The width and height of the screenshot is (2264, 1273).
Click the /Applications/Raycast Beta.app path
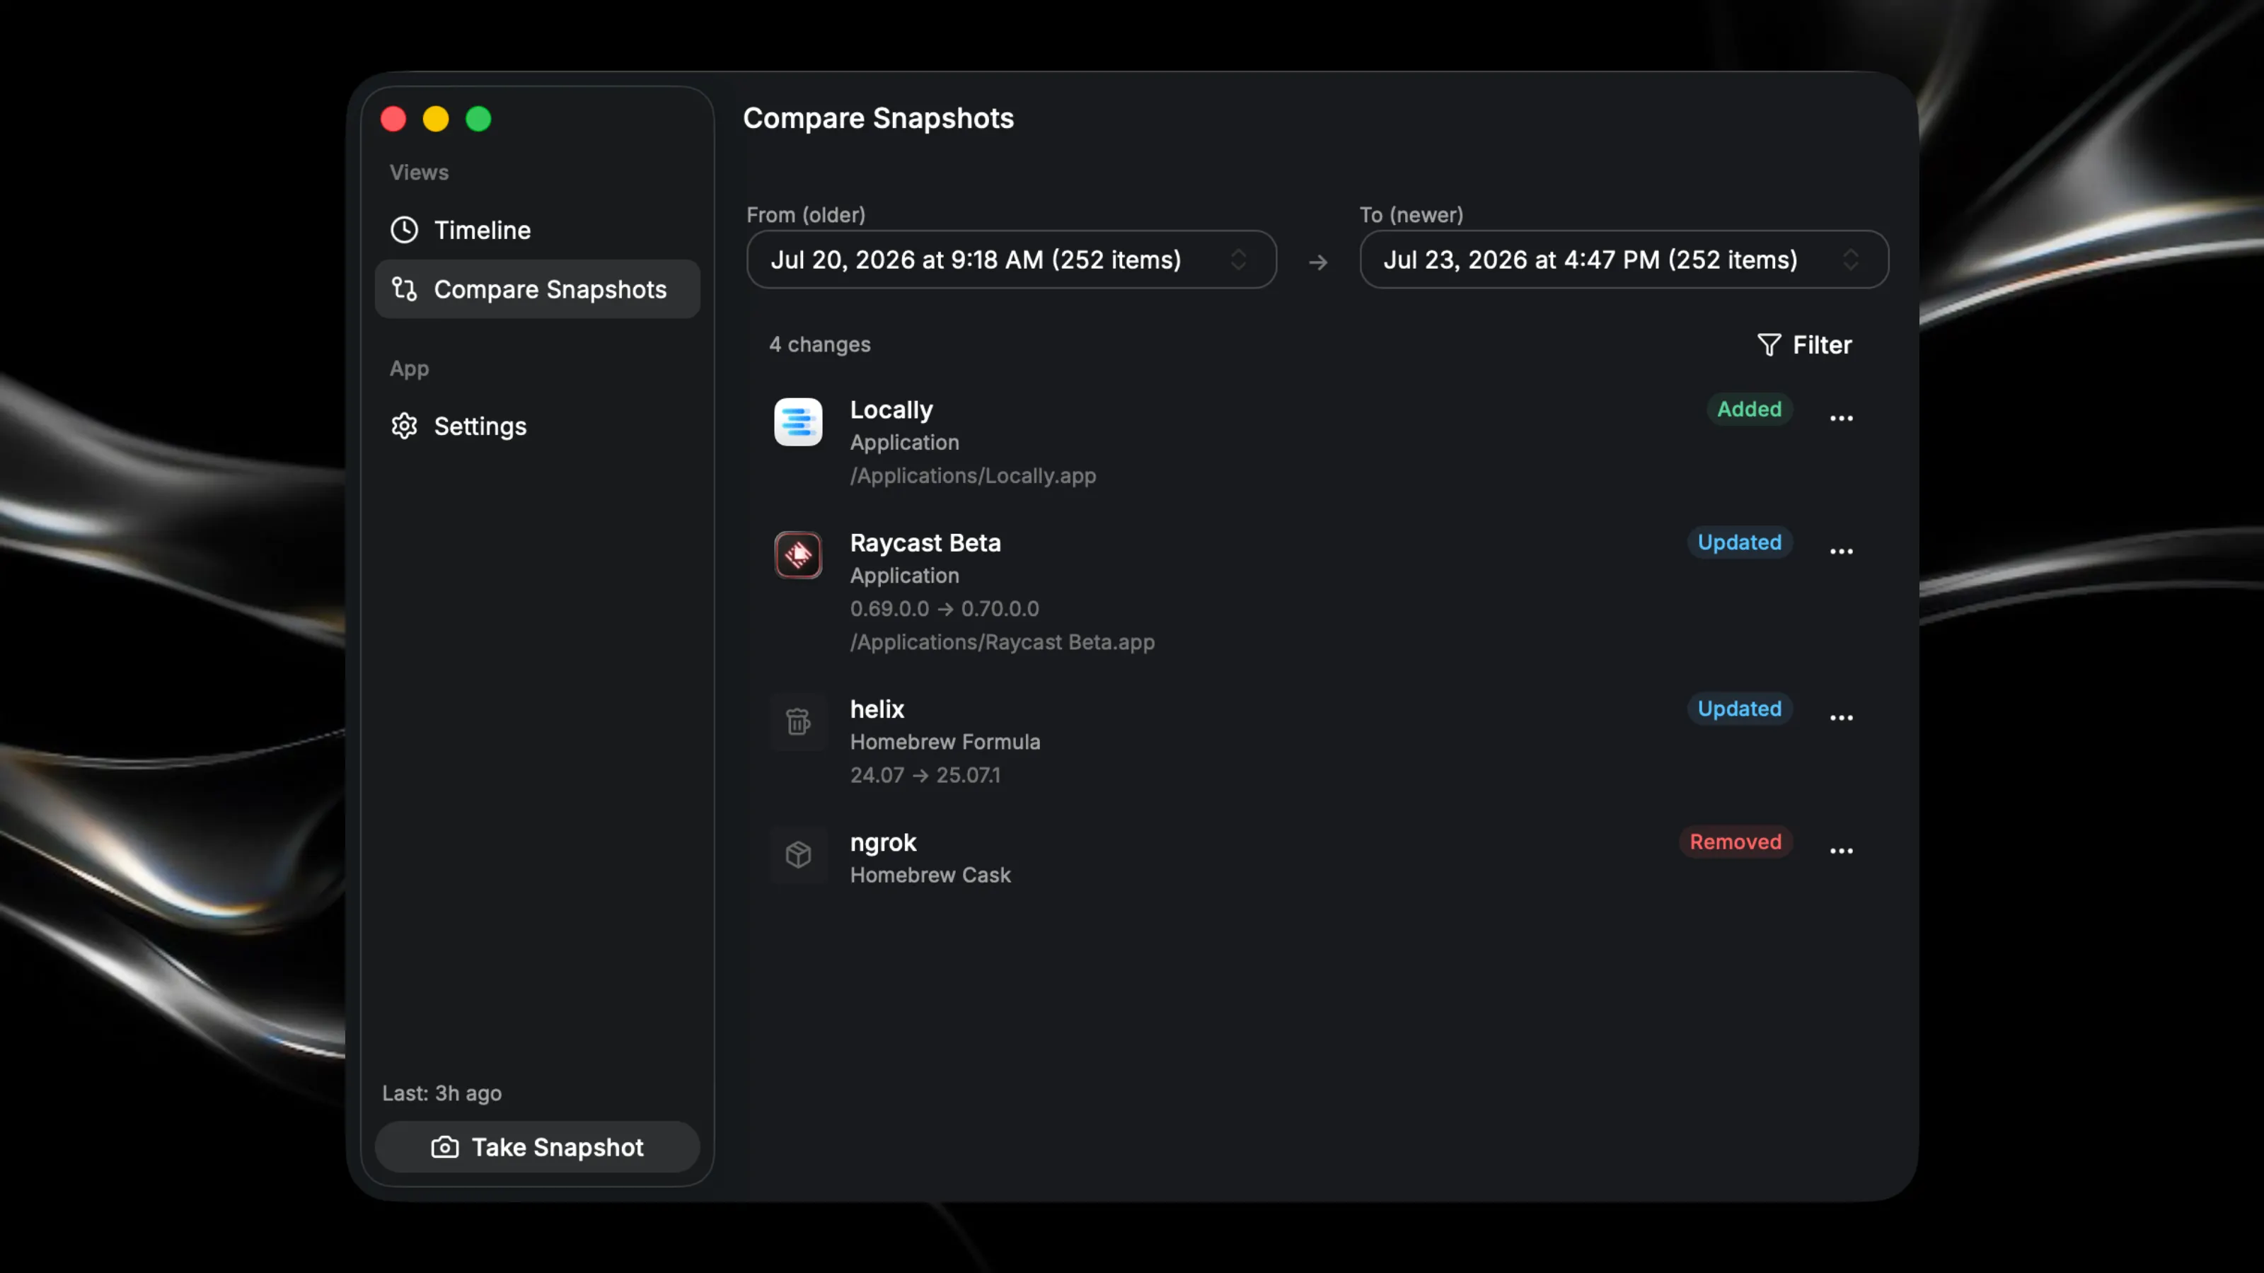[x=1002, y=642]
